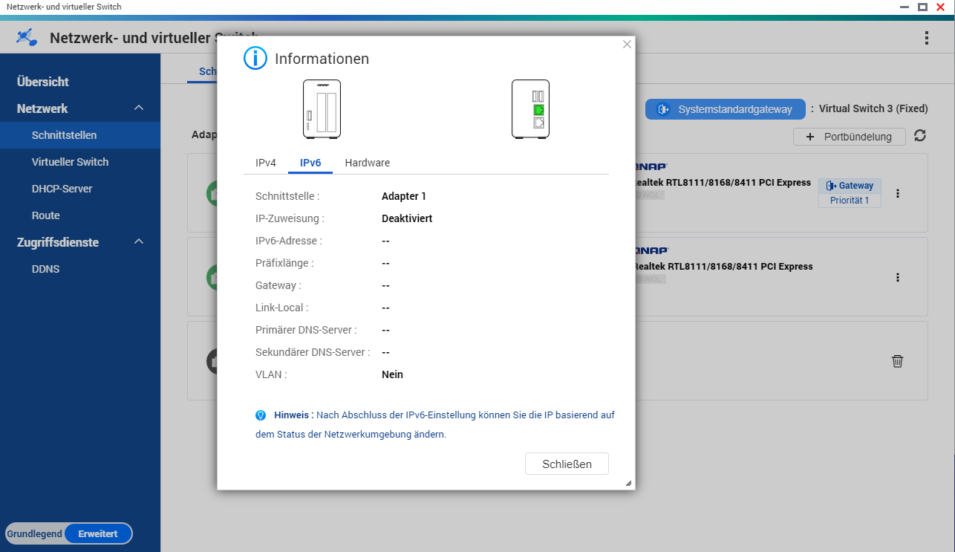Open DDNS in the sidebar
The image size is (955, 552).
pyautogui.click(x=80, y=269)
